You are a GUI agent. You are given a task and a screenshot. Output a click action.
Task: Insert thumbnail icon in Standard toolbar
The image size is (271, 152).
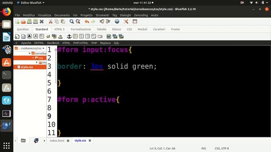point(115,36)
